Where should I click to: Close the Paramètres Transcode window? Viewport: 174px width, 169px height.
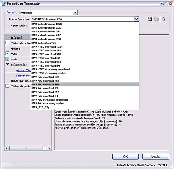point(171,3)
